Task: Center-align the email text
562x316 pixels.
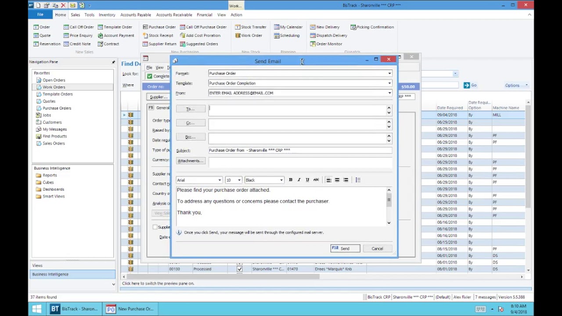Action: point(337,180)
